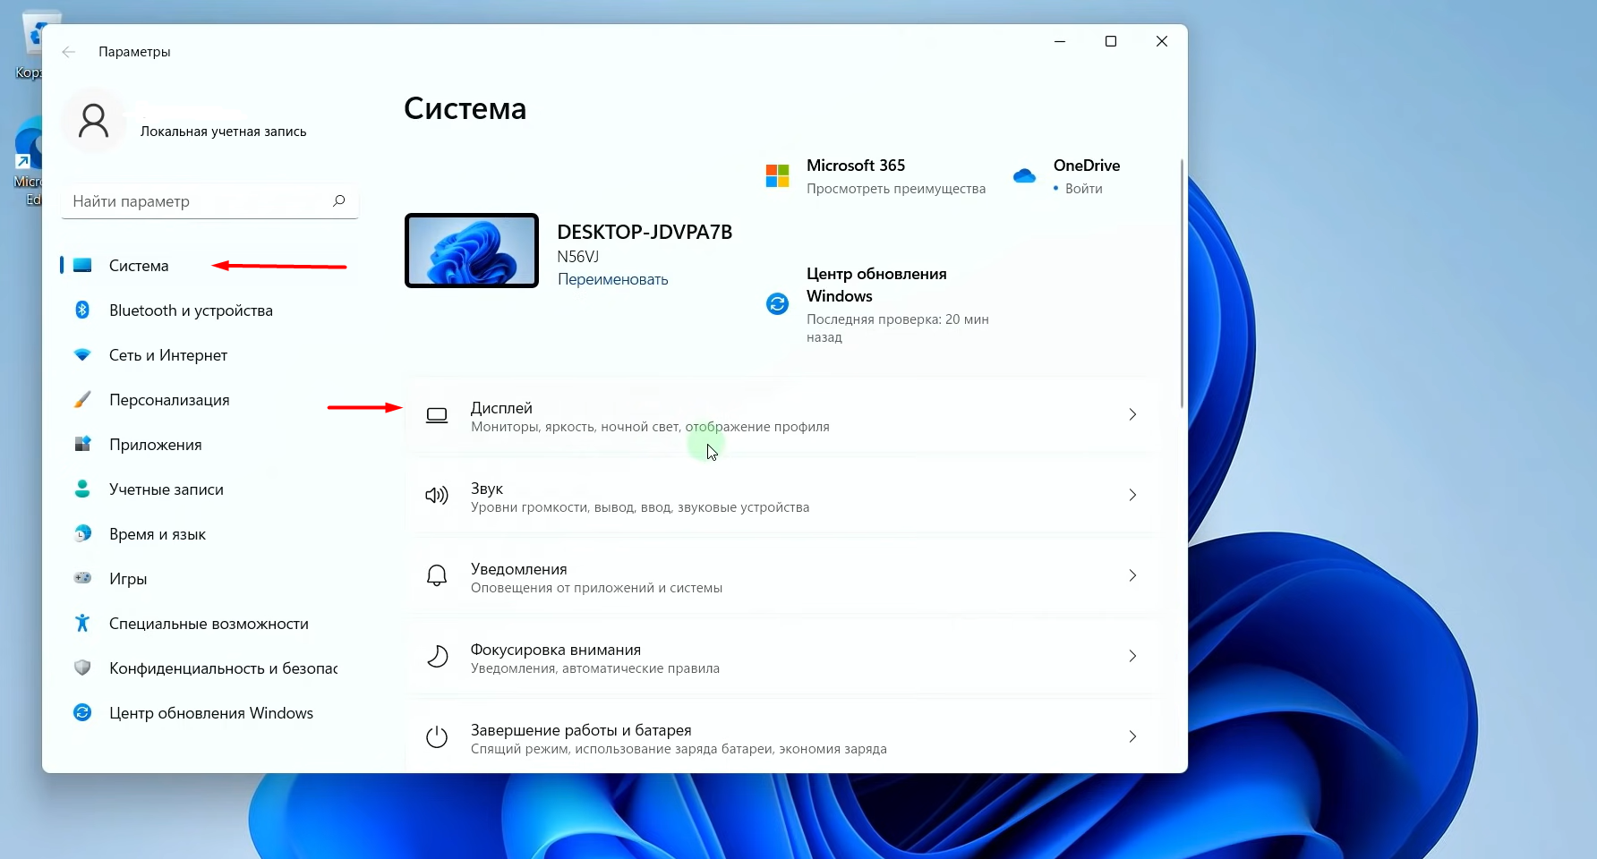Open Специальные возможности accessibility icon
Viewport: 1597px width, 859px height.
tap(81, 623)
